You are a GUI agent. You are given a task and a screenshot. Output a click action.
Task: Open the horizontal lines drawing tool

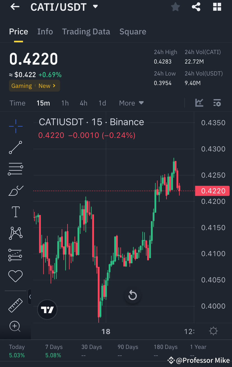click(x=15, y=169)
